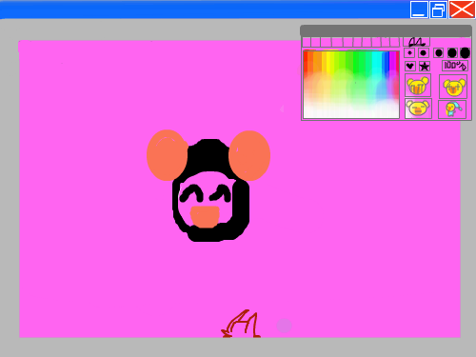Click the bear drawing's right orange ear
Viewport: 476px width, 357px height.
(249, 155)
